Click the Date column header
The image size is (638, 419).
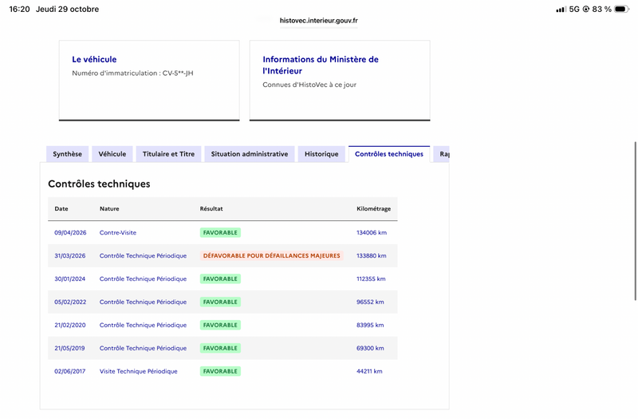pyautogui.click(x=61, y=208)
